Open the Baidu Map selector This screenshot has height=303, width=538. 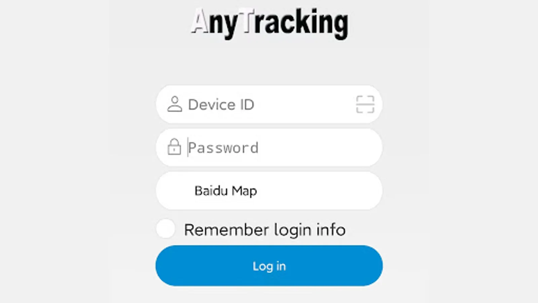click(269, 191)
